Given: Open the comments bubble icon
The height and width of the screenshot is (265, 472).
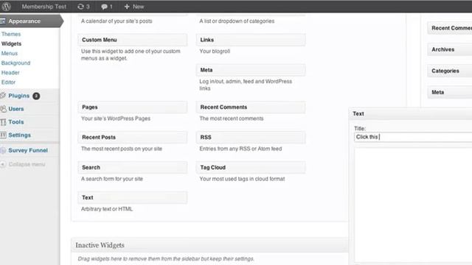Looking at the screenshot, I should (x=104, y=7).
